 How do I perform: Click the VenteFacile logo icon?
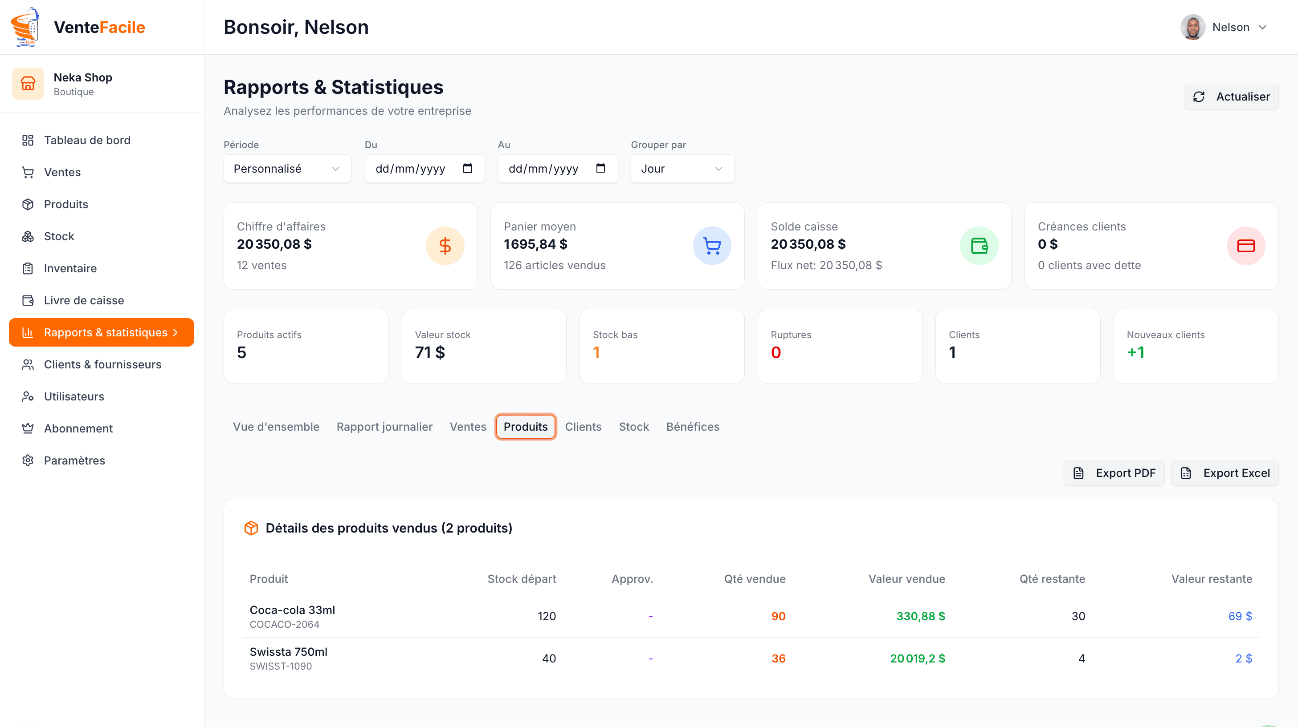tap(25, 27)
